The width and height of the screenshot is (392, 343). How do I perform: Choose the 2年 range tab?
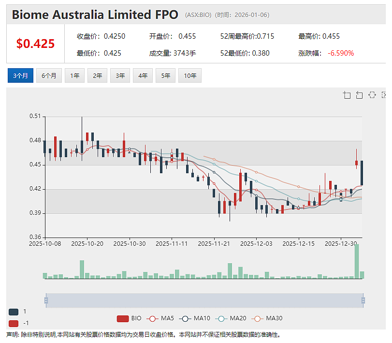point(97,75)
